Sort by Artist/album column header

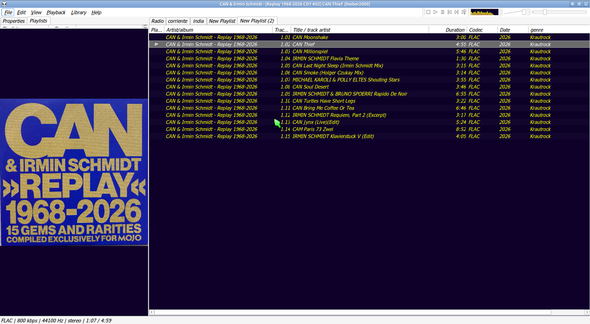tap(218, 30)
